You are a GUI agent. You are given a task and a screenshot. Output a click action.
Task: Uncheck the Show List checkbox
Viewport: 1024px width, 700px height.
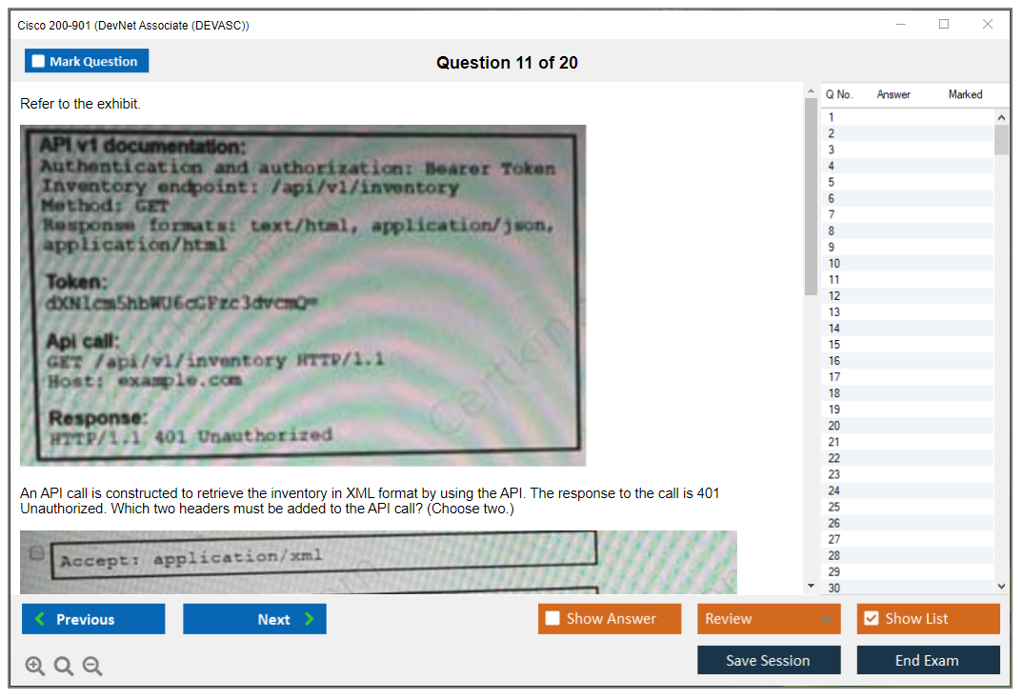point(871,619)
